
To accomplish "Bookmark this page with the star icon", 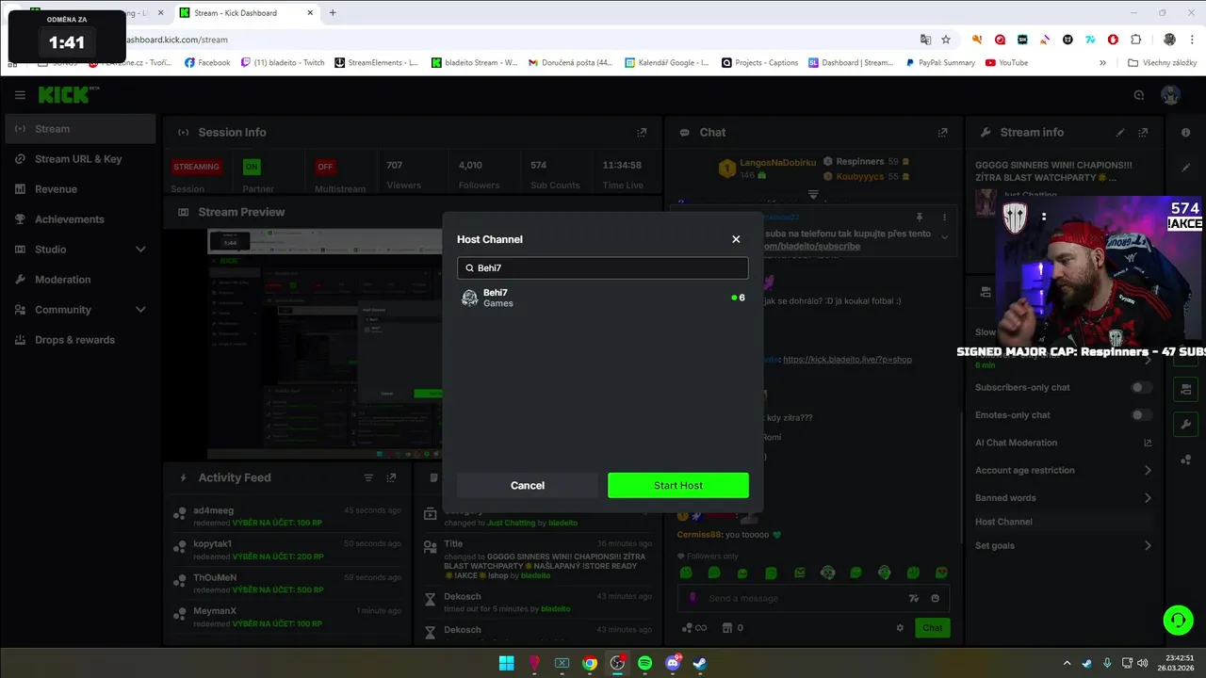I will (x=946, y=40).
